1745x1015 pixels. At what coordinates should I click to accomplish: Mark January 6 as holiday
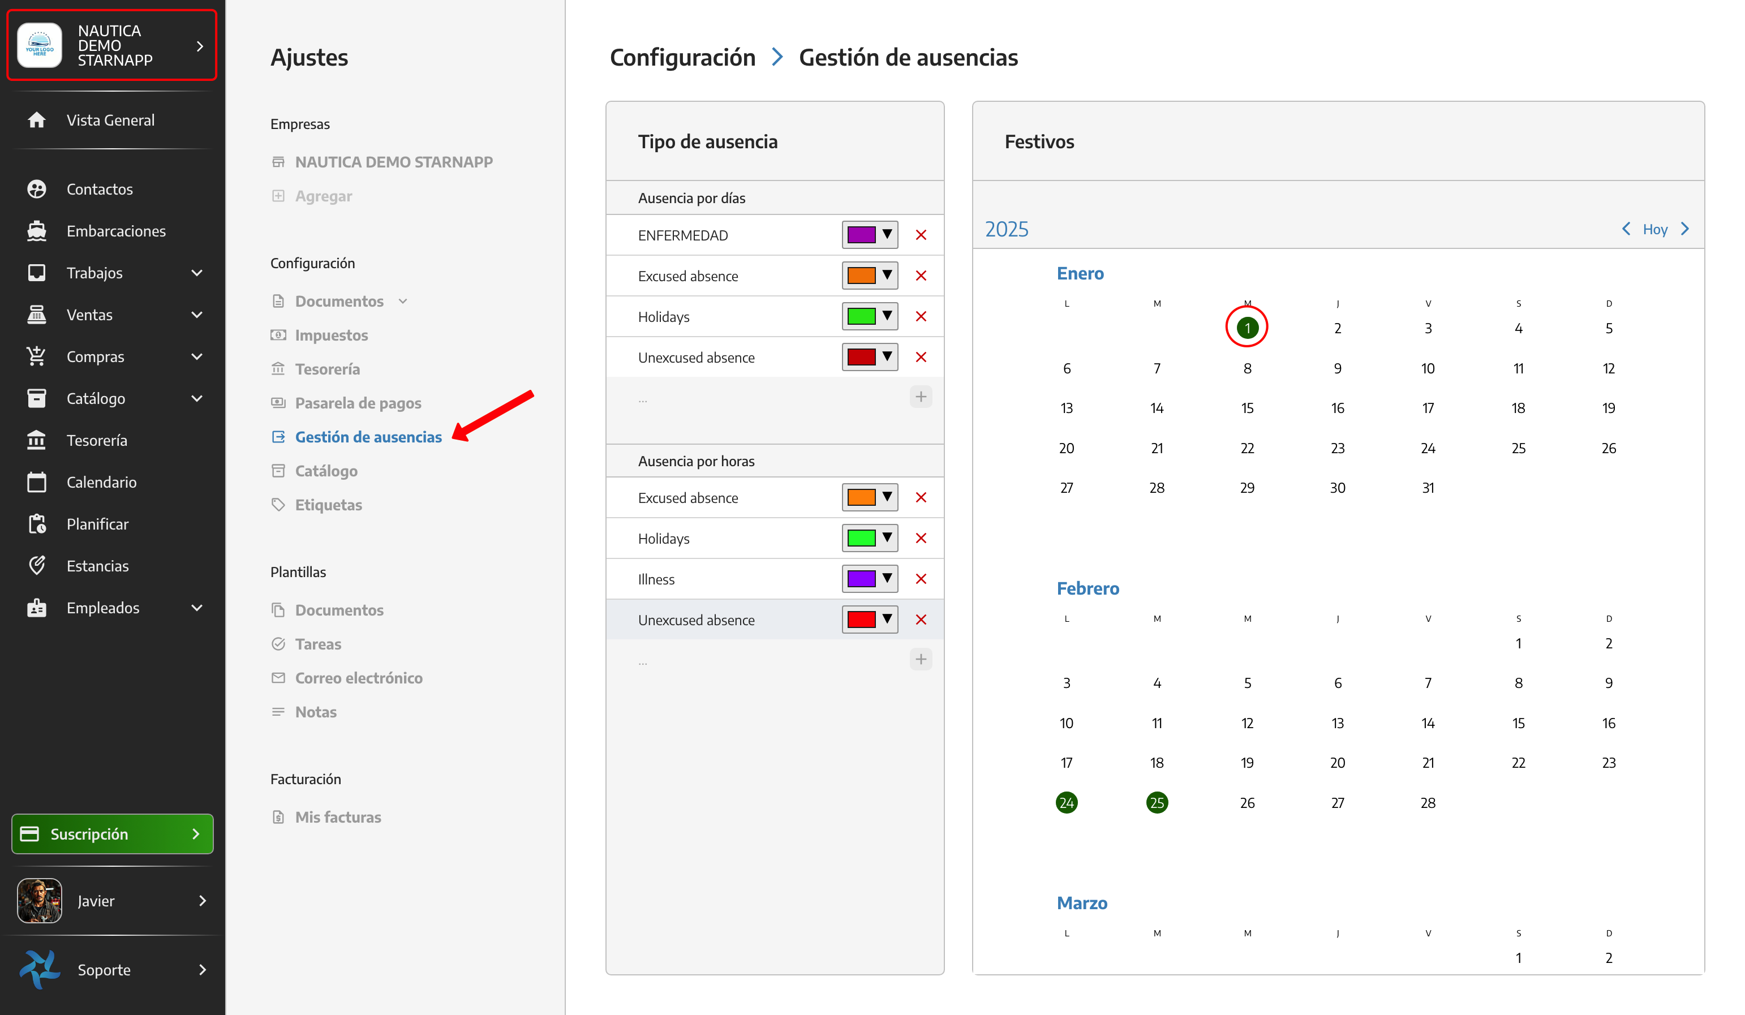[1067, 368]
